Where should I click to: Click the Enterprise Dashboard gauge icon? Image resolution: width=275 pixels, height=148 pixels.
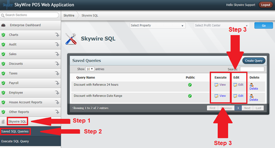coord(3,26)
